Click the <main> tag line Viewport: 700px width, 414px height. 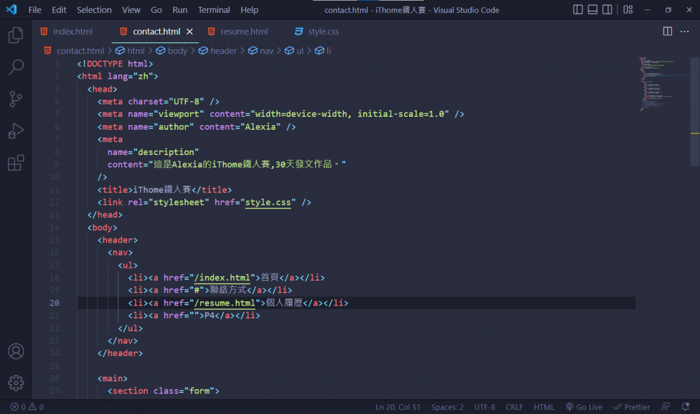point(113,378)
